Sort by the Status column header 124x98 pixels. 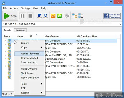point(9,37)
